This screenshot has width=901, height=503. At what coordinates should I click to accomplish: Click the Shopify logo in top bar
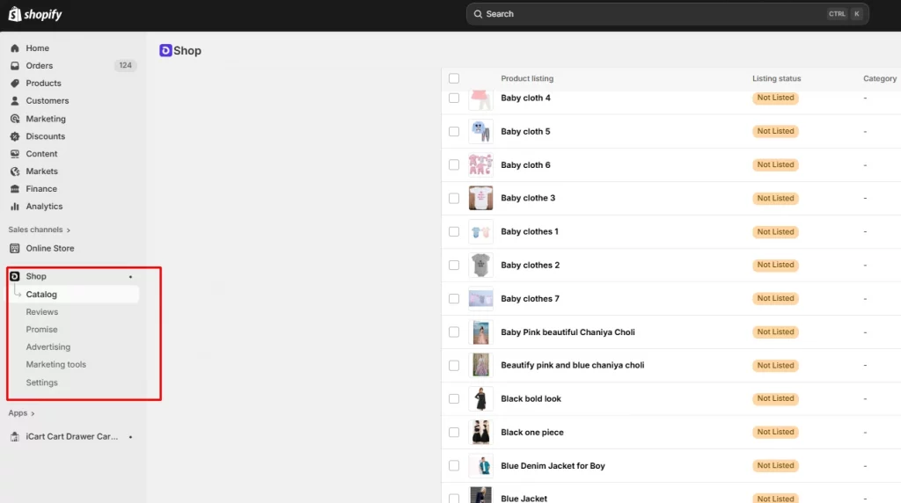click(35, 14)
